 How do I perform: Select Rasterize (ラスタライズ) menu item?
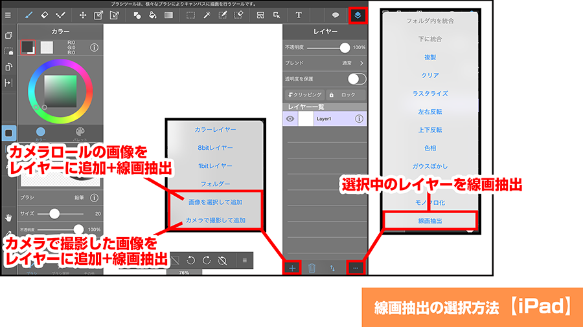430,94
